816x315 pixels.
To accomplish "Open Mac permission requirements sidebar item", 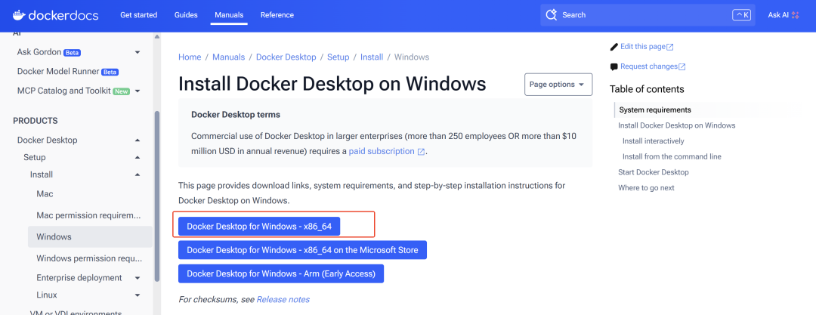I will (x=88, y=215).
